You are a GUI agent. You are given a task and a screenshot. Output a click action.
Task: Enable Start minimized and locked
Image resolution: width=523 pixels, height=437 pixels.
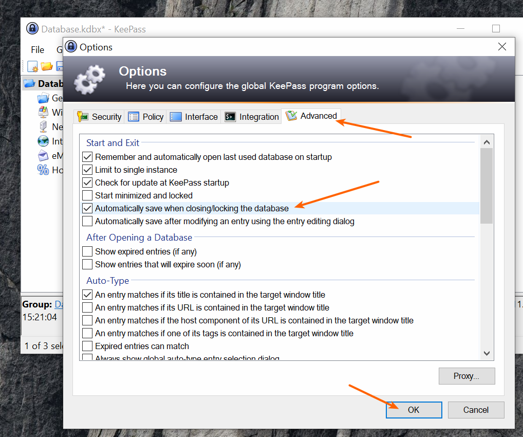87,195
